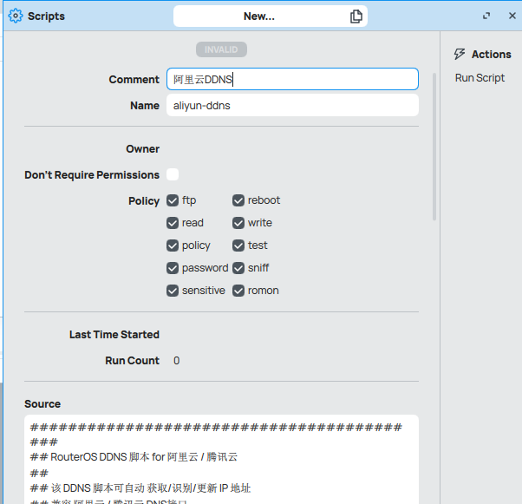Click inside the Source script editor
522x504 pixels.
(221, 459)
